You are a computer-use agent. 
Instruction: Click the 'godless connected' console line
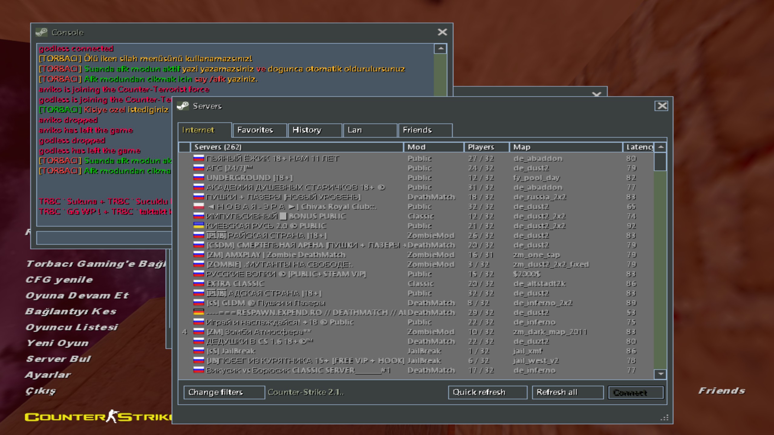[x=76, y=49]
